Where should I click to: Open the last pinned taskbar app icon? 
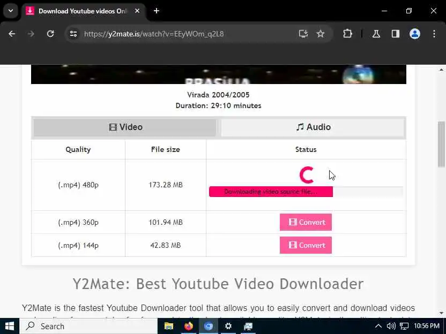pos(248,326)
